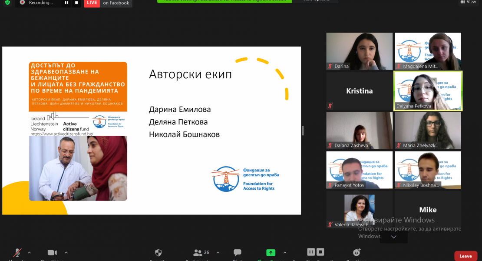This screenshot has width=482, height=261.
Task: Open View Options dropdown at top
Action: coord(316,1)
